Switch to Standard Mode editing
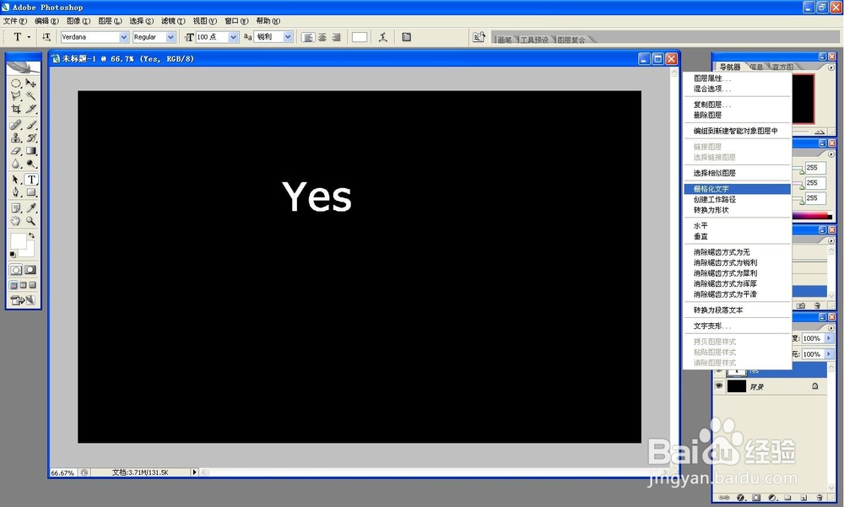844x507 pixels. pyautogui.click(x=15, y=270)
